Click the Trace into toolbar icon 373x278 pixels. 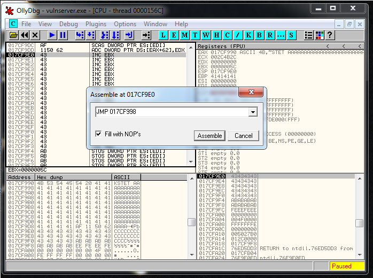pos(105,35)
